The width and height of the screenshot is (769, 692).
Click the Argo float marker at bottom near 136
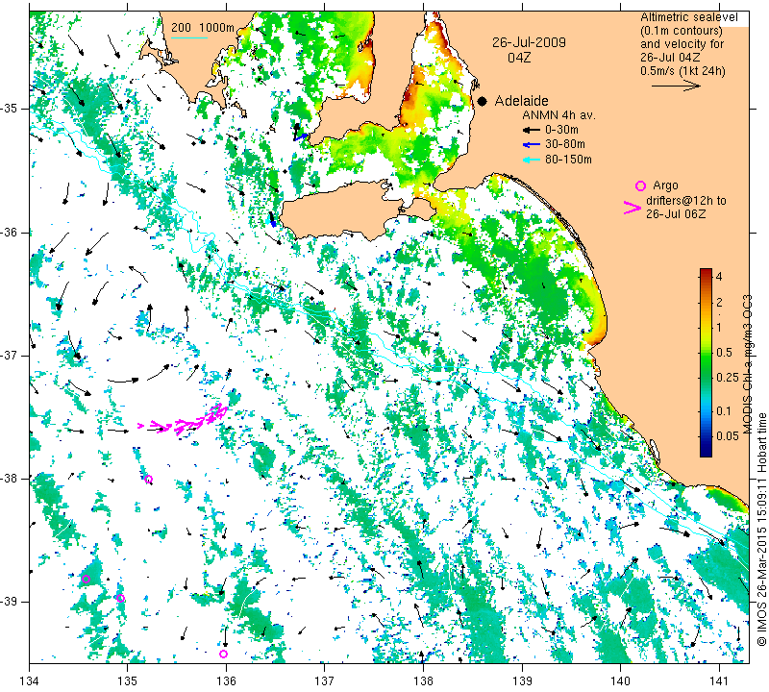pyautogui.click(x=223, y=654)
